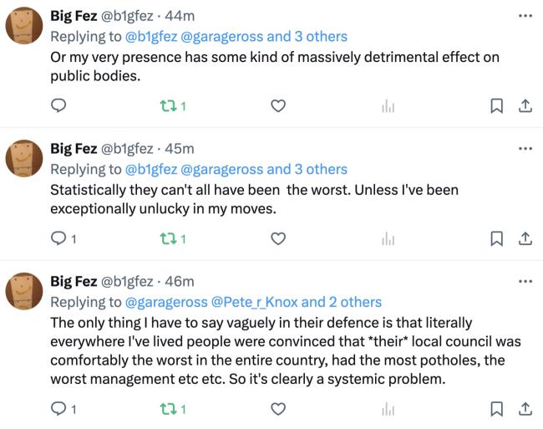The image size is (543, 429).
Task: Click the retweet icon on the 46m tweet
Action: click(x=168, y=409)
